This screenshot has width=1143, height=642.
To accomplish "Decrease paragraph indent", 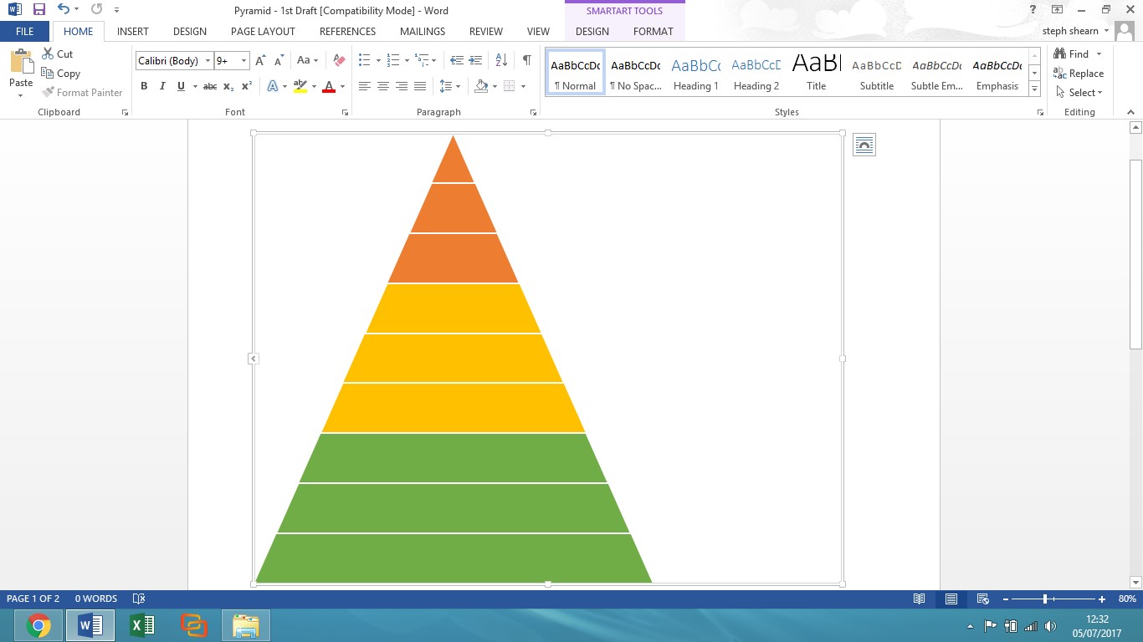I will (x=457, y=60).
